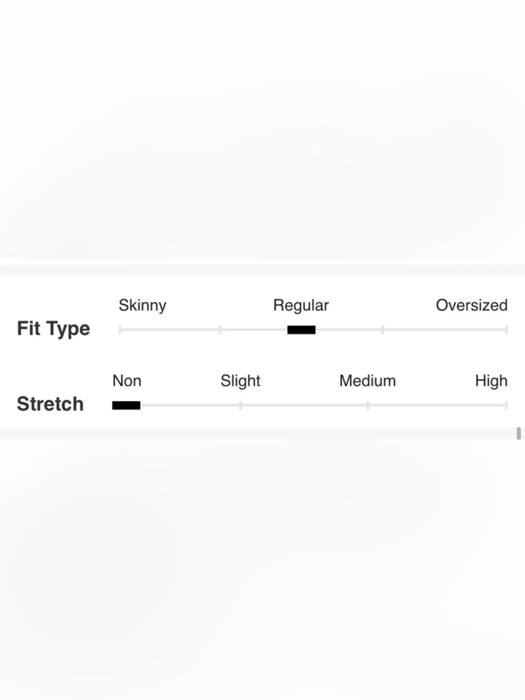Click the black Stretch indicator bar
This screenshot has height=700, width=525.
[126, 405]
